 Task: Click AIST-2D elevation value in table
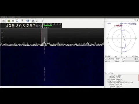pos(123,61)
